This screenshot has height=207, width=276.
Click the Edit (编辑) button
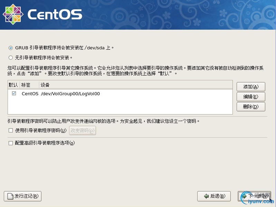[x=251, y=97]
